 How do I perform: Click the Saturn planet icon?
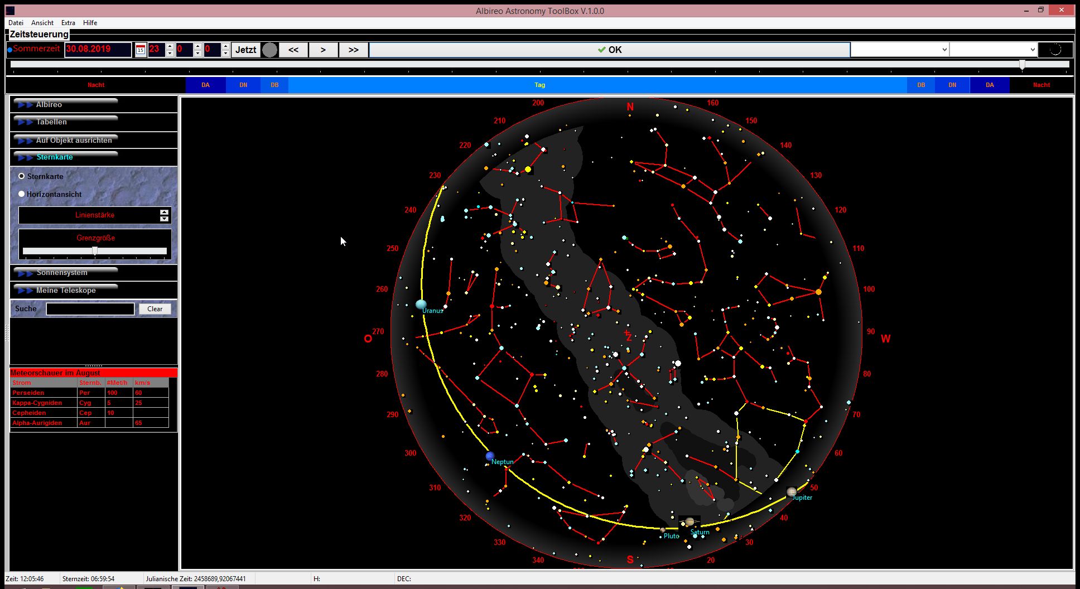[x=690, y=522]
